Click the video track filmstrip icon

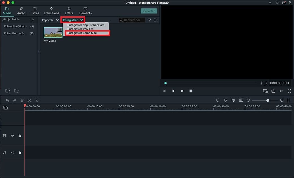5,136
